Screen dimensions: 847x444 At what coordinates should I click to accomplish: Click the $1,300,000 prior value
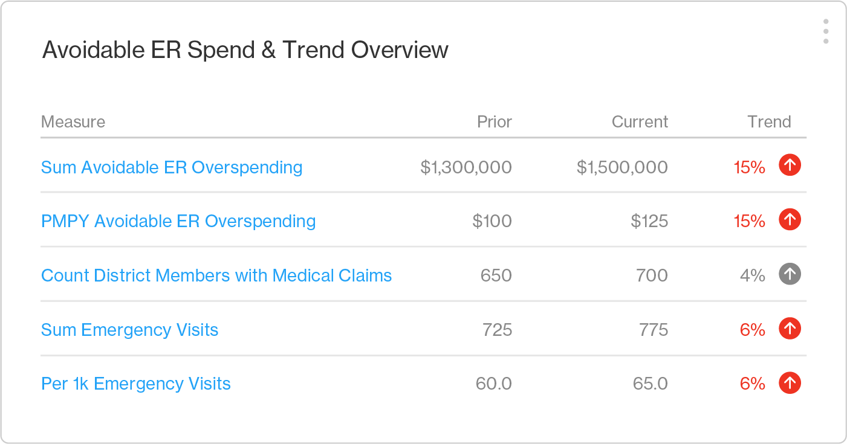[466, 167]
